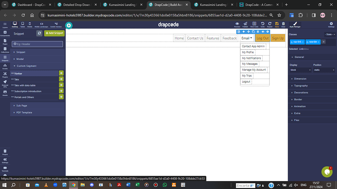
Task: Open the Display dropdown set to block
Action: [x=300, y=70]
